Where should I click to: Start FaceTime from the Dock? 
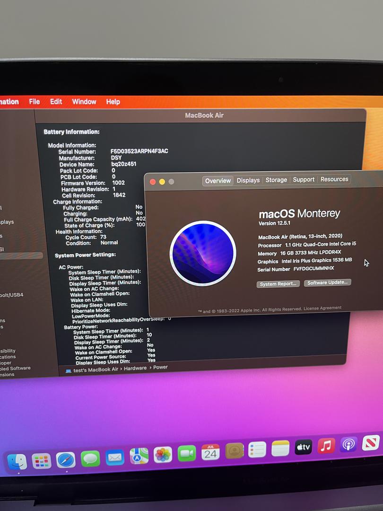pyautogui.click(x=187, y=453)
